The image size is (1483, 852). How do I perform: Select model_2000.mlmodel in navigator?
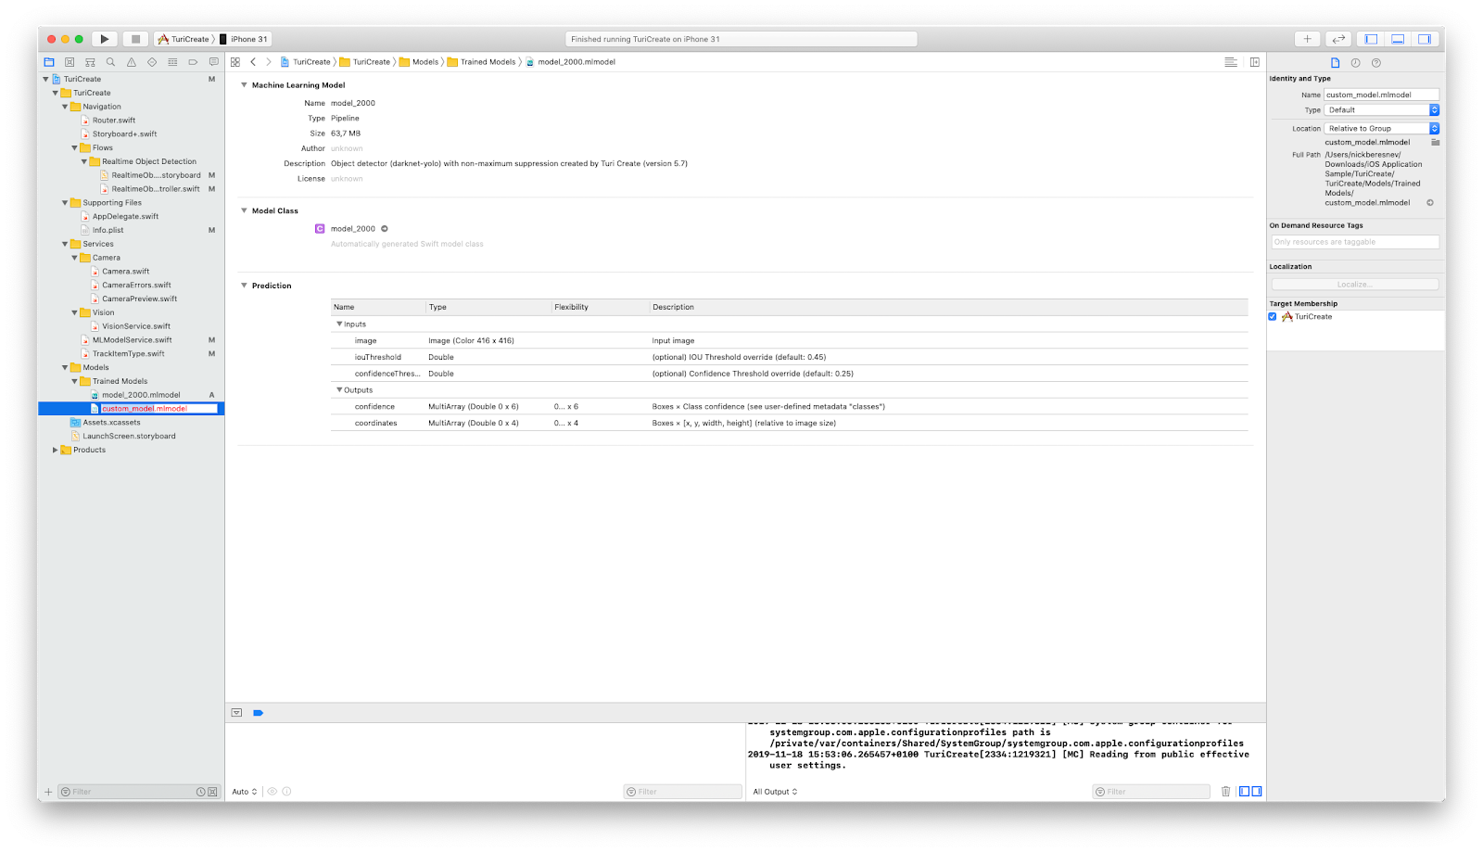click(141, 395)
